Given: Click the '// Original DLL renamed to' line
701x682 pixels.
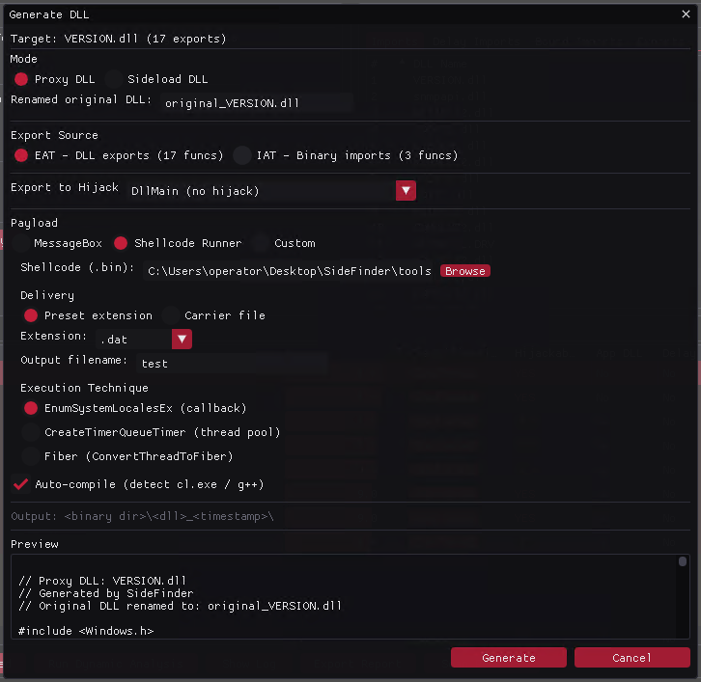Looking at the screenshot, I should [181, 606].
